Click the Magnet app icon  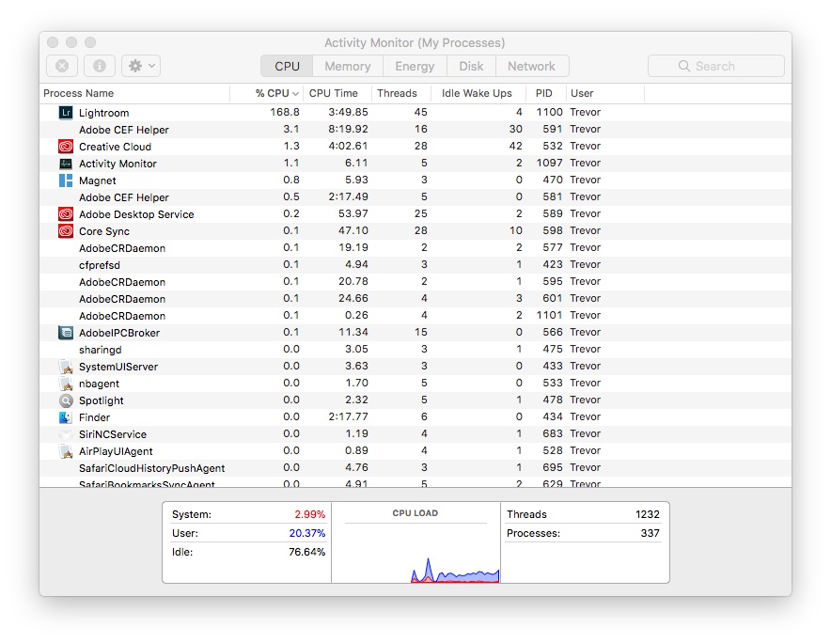click(x=66, y=180)
